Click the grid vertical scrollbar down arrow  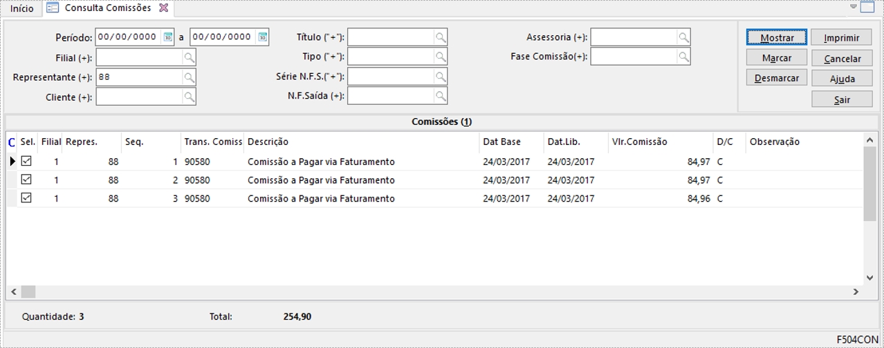coord(870,278)
